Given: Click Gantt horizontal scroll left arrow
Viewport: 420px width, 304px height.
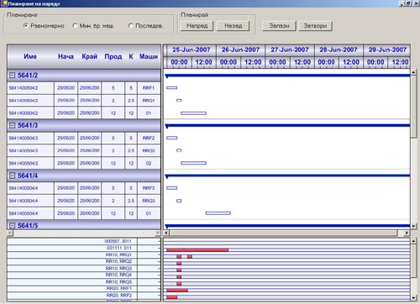Looking at the screenshot, I should click(x=166, y=233).
